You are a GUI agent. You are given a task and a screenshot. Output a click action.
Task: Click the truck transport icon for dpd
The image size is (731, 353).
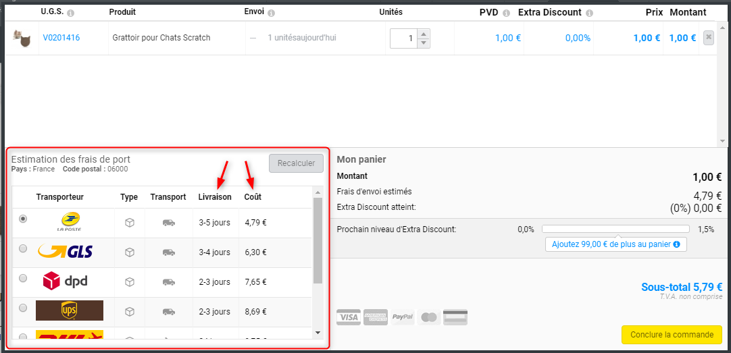[x=169, y=281]
